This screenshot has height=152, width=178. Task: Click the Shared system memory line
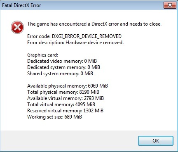click(60, 74)
